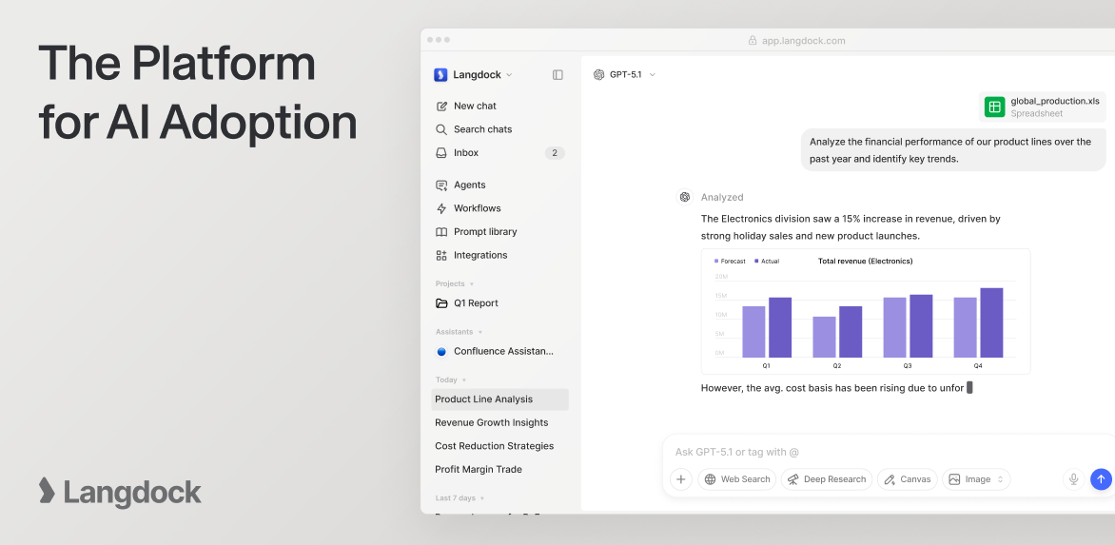The width and height of the screenshot is (1115, 545).
Task: Click the Total revenue (Electronics) chart title
Action: pyautogui.click(x=866, y=261)
